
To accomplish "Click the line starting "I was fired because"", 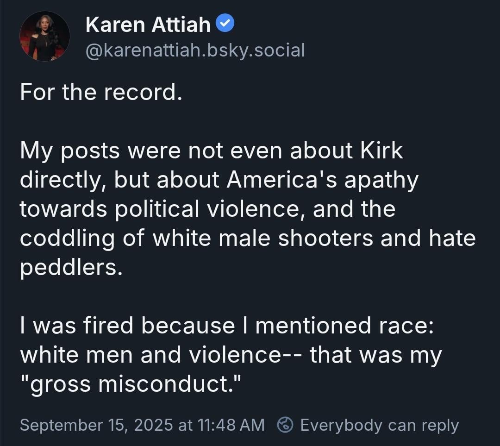I will 227,326.
